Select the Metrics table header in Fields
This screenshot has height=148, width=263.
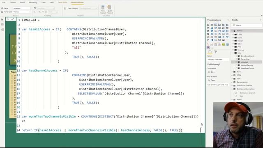(247, 31)
